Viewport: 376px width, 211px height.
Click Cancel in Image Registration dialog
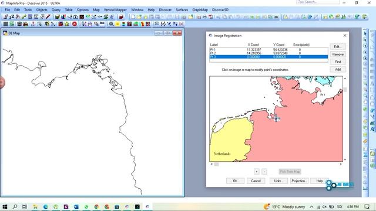pyautogui.click(x=256, y=181)
